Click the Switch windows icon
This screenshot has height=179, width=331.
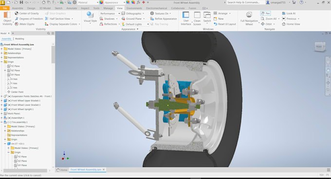(x=207, y=15)
